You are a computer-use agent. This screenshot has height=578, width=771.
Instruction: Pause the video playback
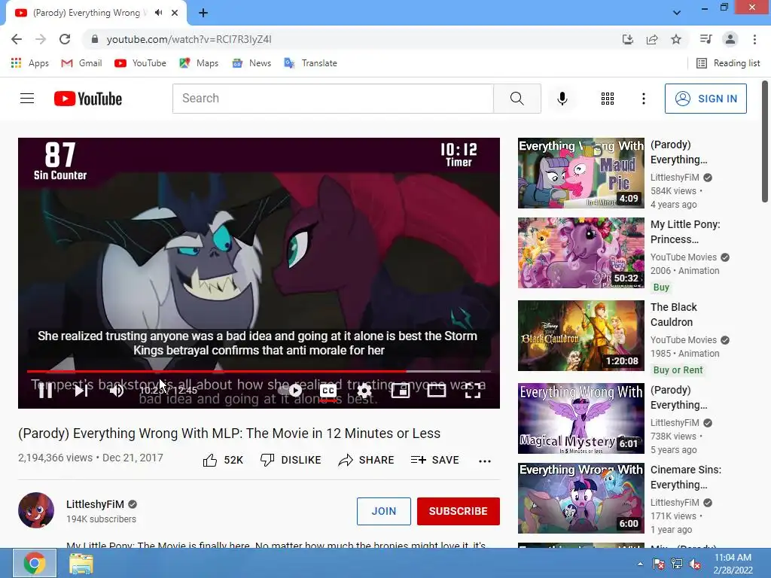pyautogui.click(x=46, y=391)
